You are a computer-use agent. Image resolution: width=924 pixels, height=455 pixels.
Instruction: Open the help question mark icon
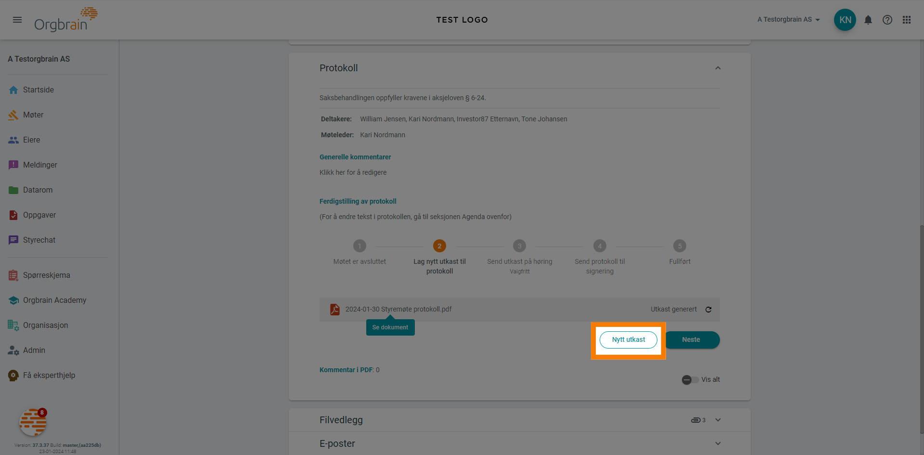(887, 20)
